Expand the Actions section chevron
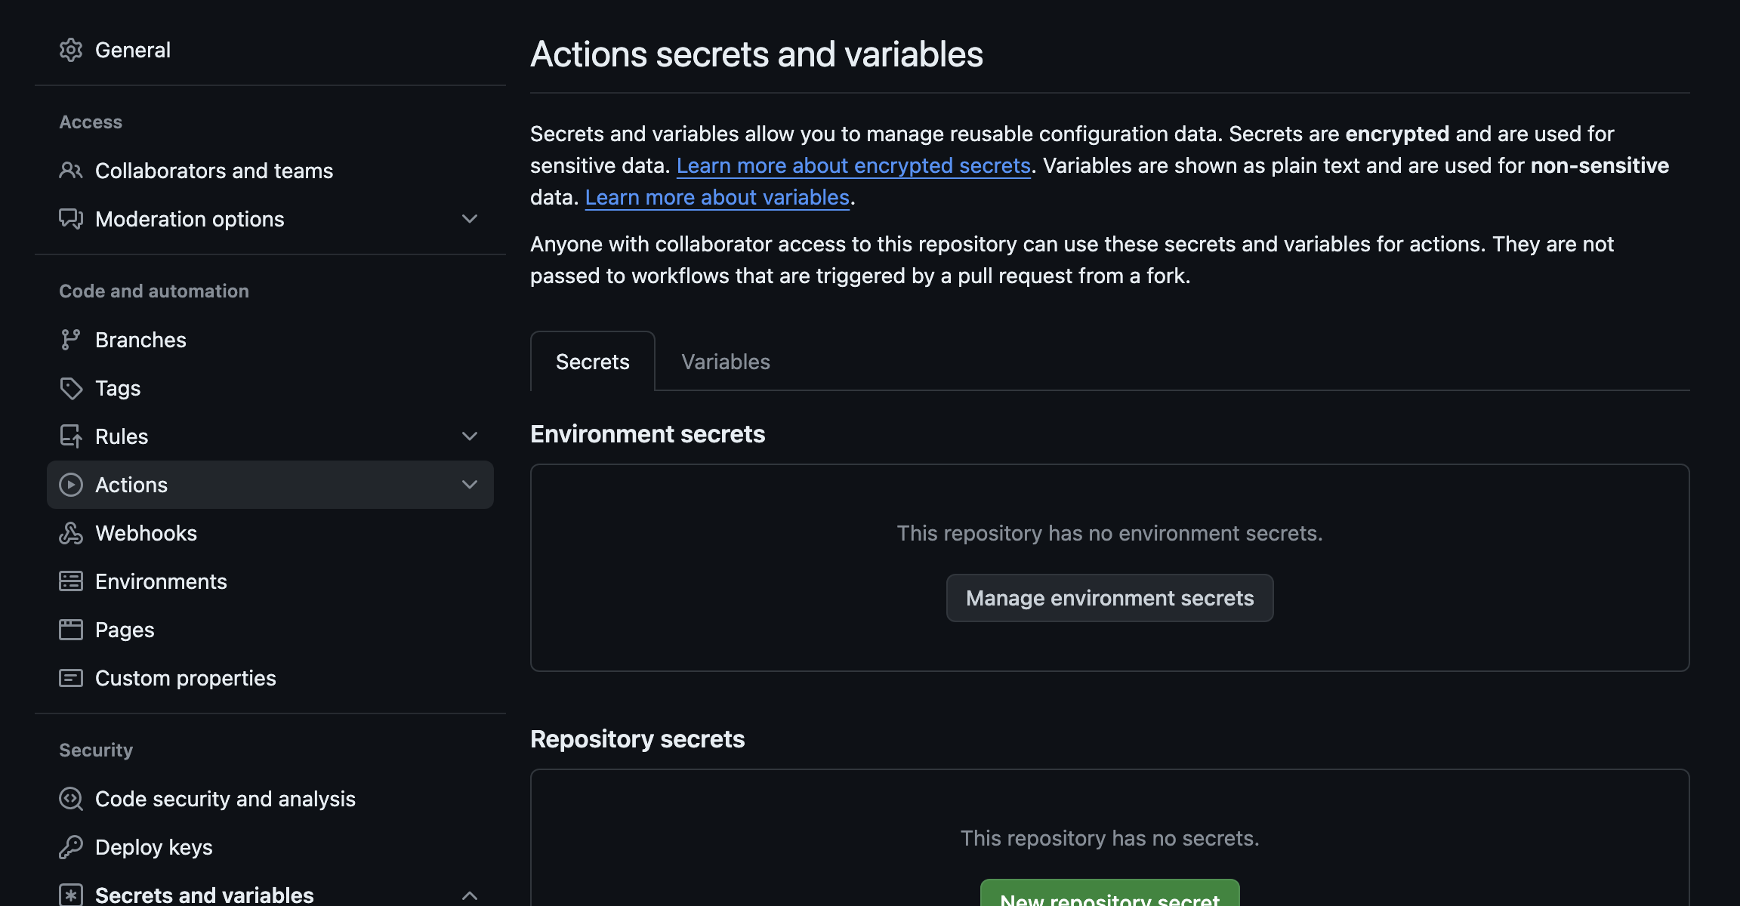The image size is (1740, 906). pos(470,485)
